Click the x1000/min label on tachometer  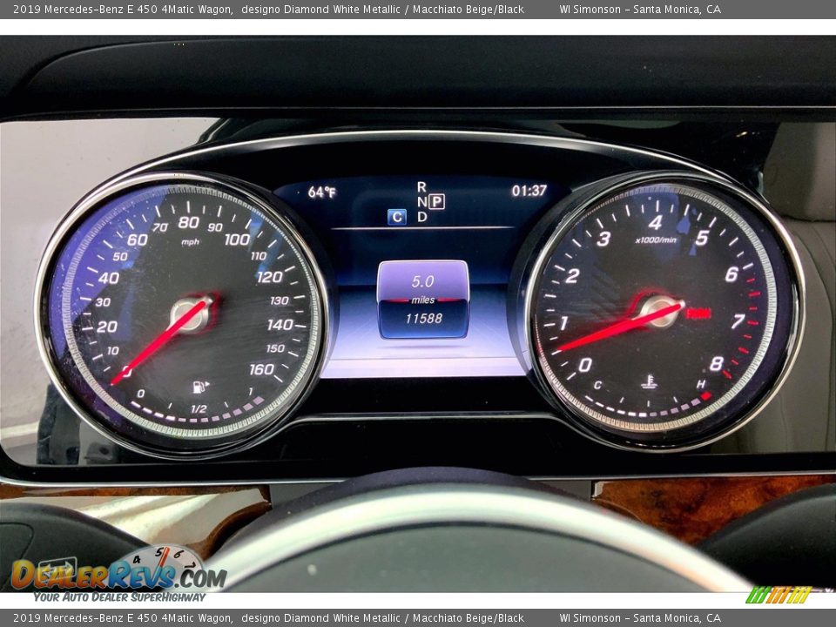tap(656, 240)
